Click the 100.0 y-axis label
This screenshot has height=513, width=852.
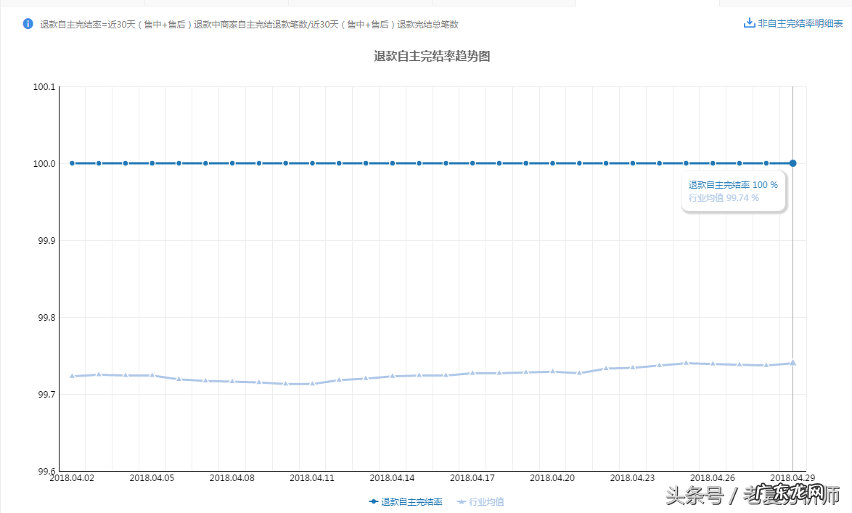(45, 164)
